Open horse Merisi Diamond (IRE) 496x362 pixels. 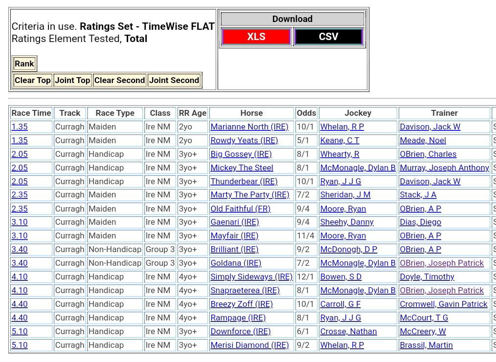tap(249, 345)
